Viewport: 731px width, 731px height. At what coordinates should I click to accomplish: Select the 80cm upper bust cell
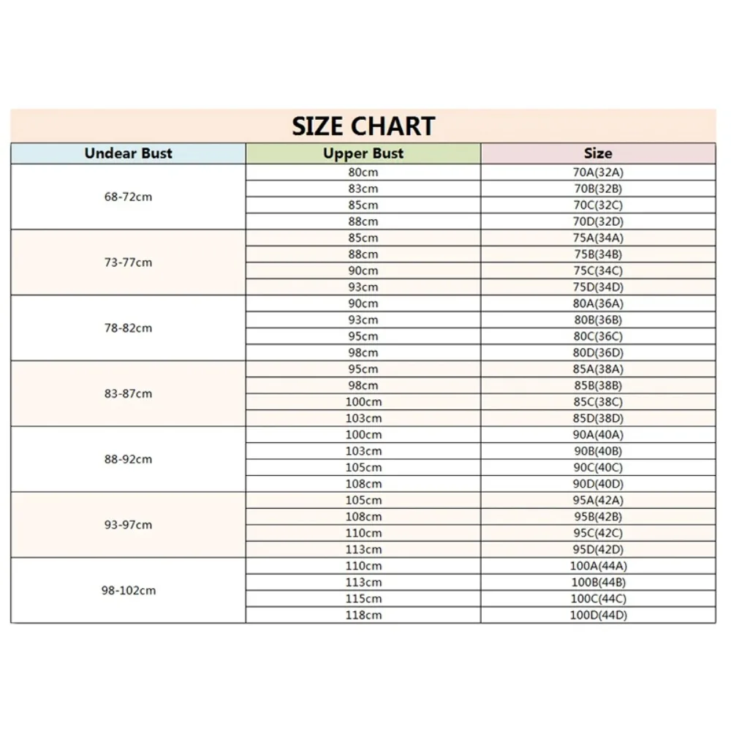pos(363,173)
